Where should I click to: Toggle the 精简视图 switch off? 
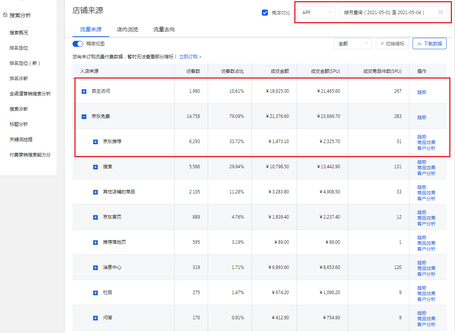[78, 44]
